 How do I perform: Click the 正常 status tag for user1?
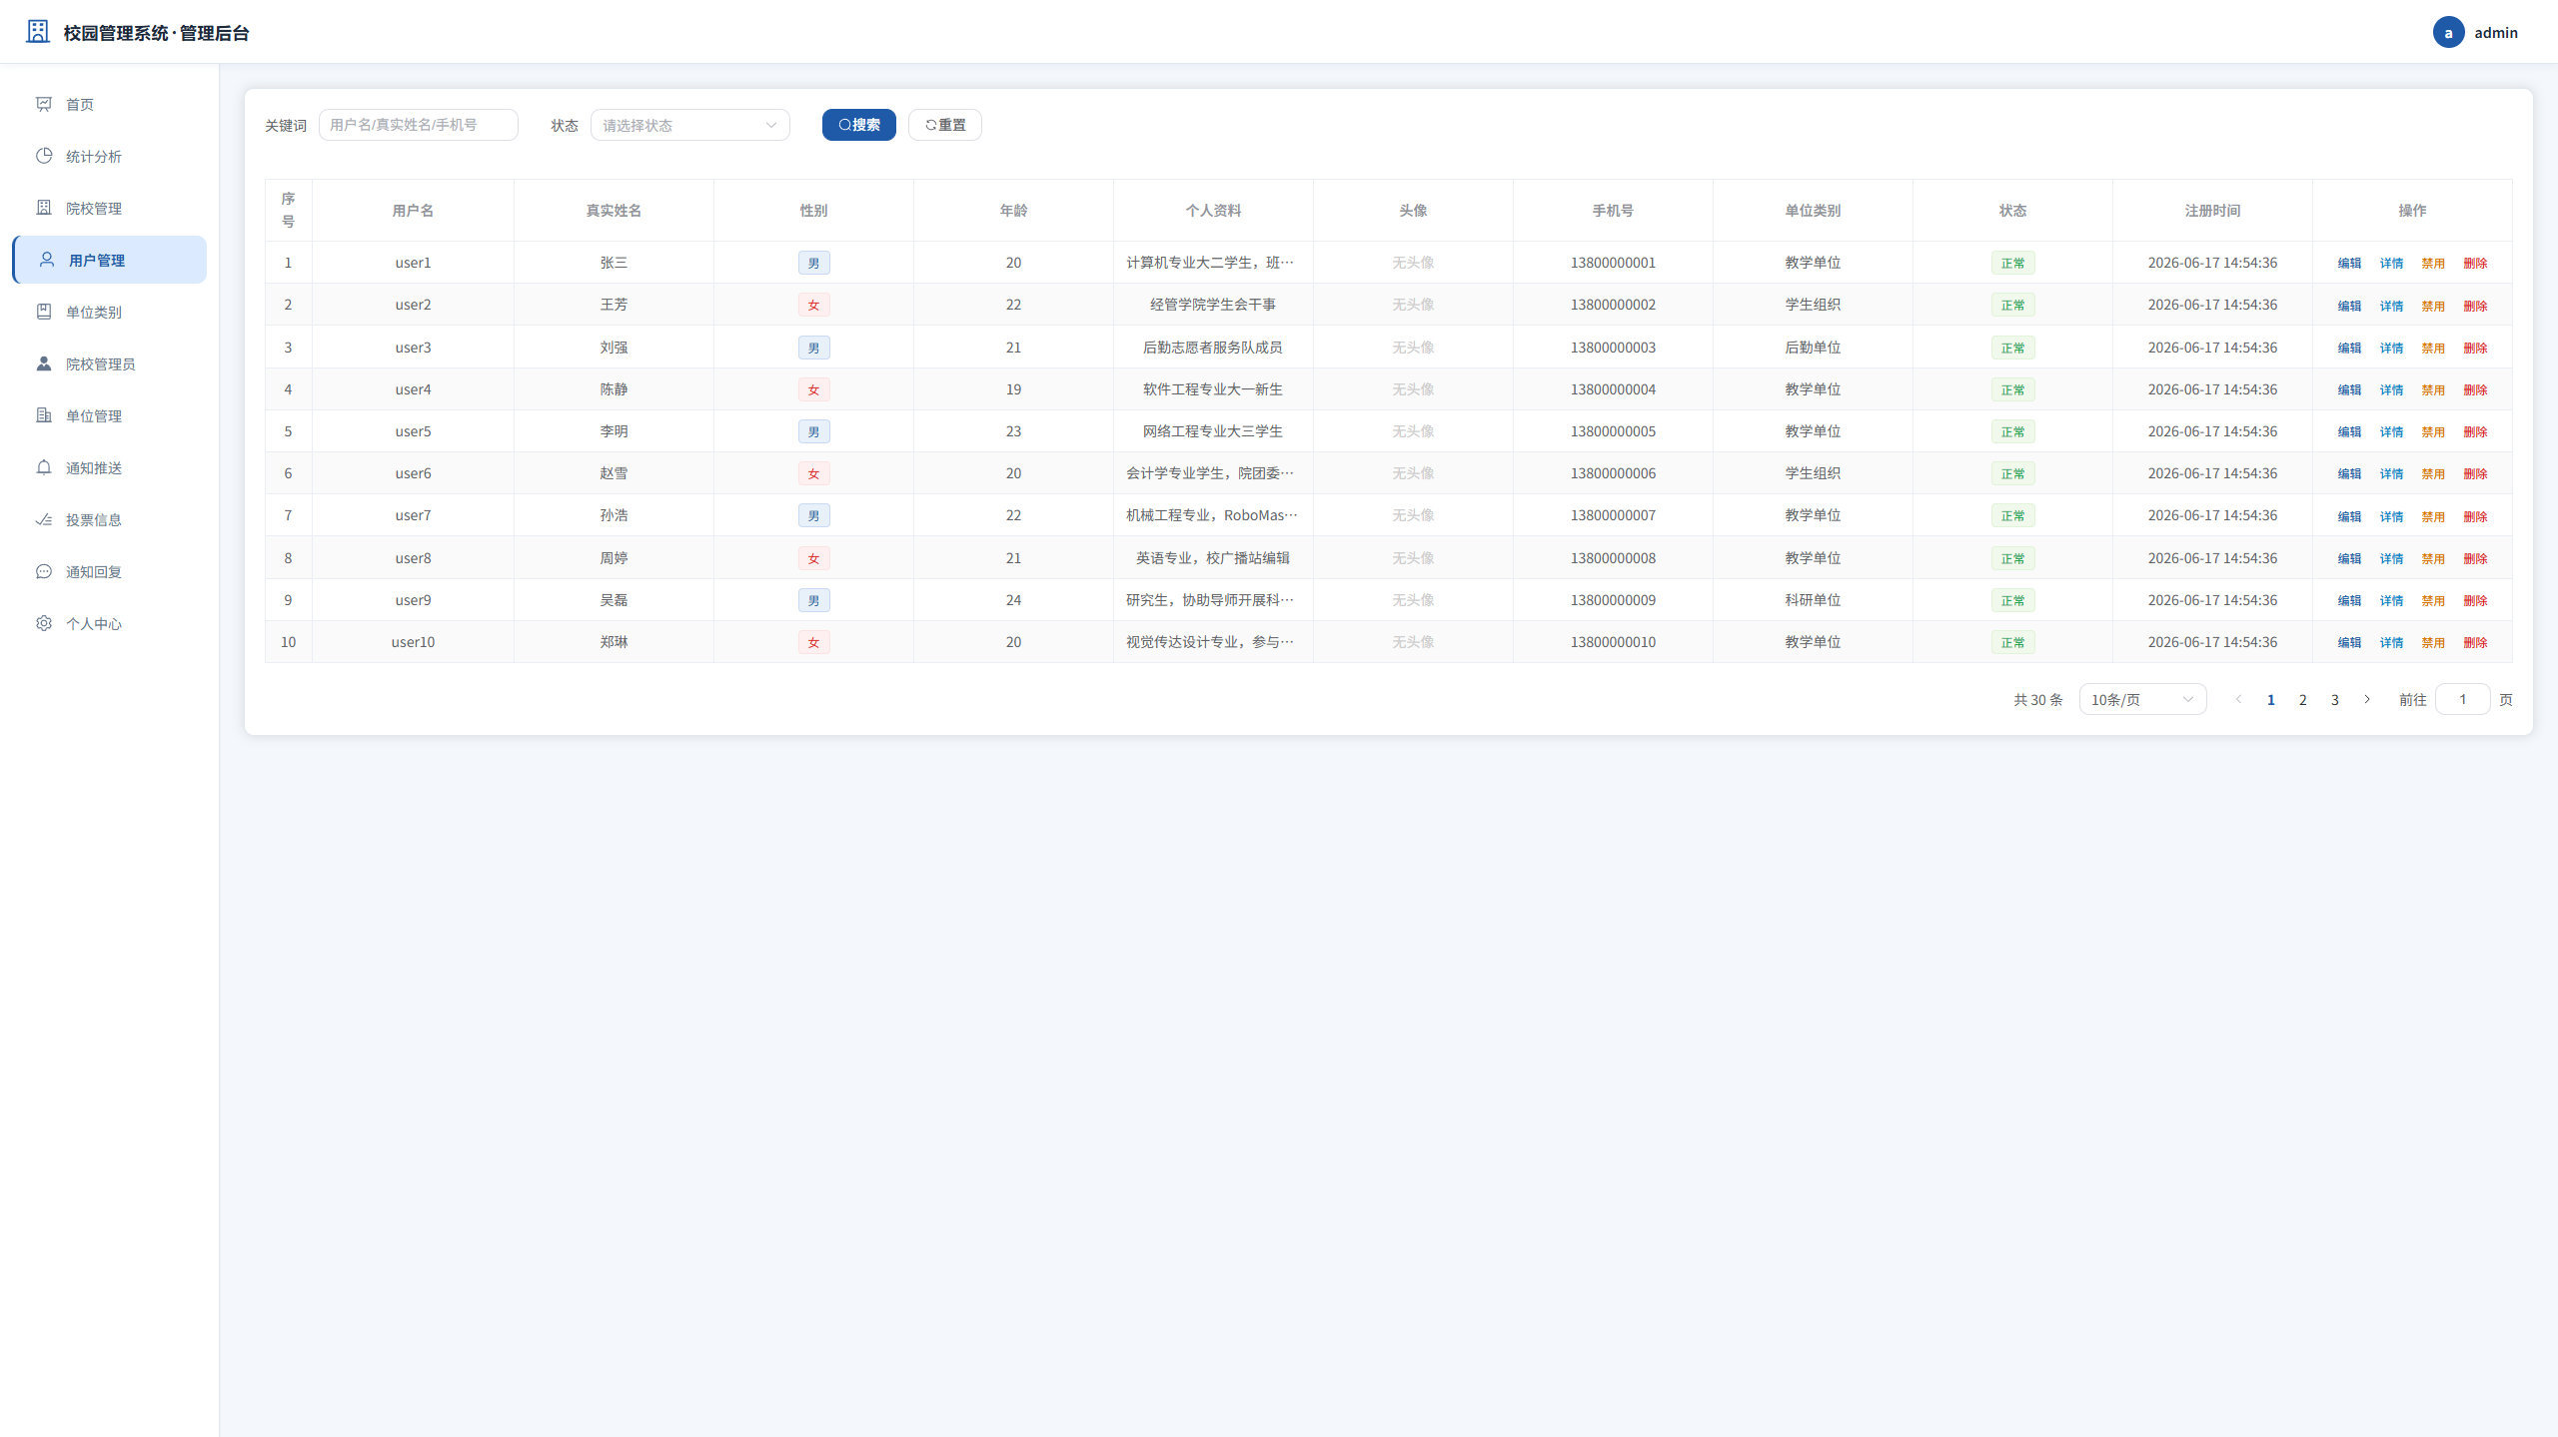(2012, 263)
